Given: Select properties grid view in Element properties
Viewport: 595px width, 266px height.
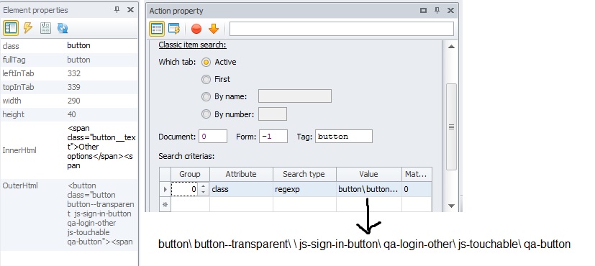Looking at the screenshot, I should [11, 28].
